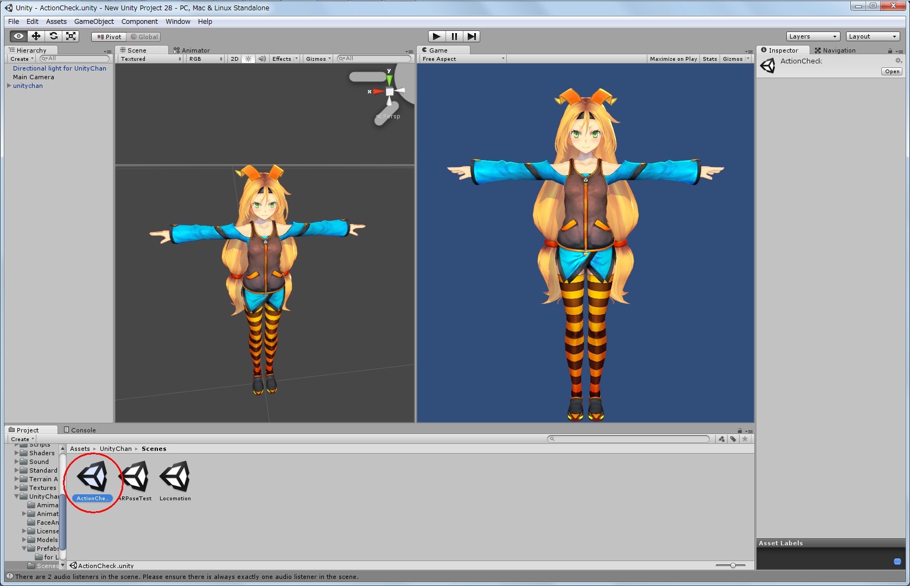Toggle Pivot handle position mode
This screenshot has height=586, width=910.
point(109,37)
